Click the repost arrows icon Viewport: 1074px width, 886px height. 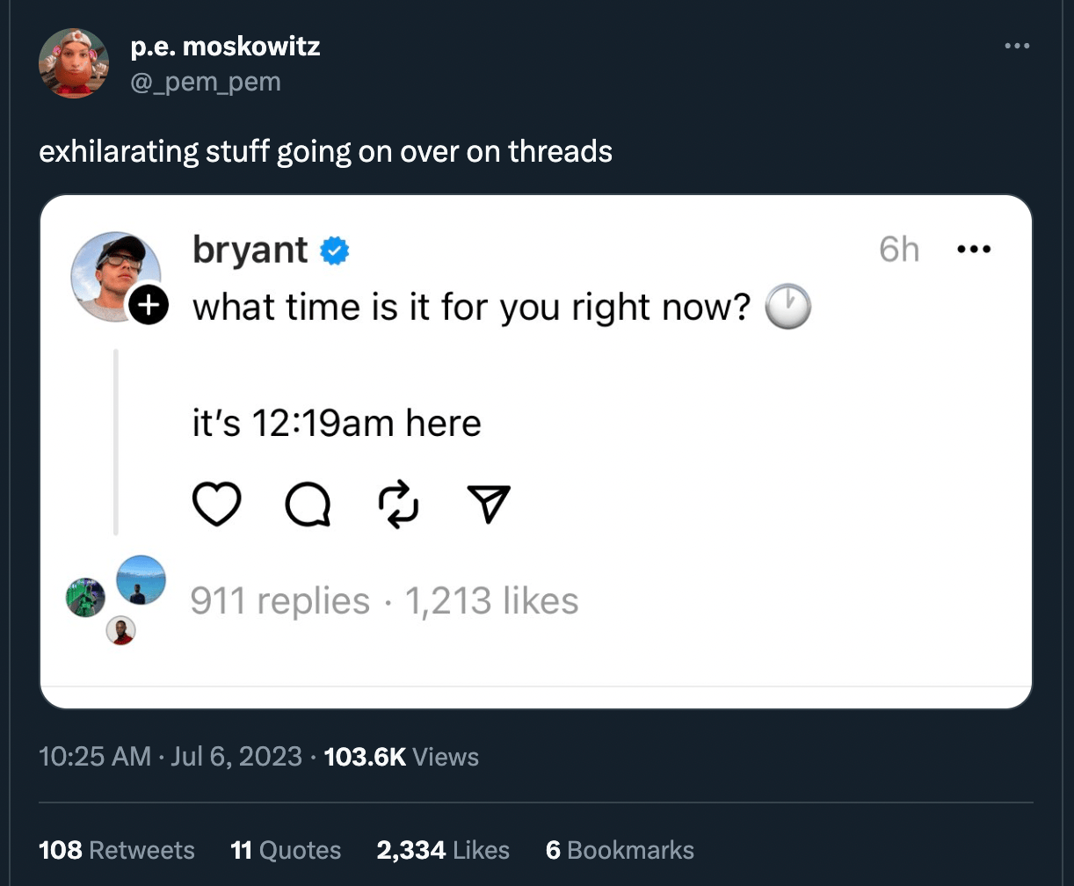pos(399,505)
